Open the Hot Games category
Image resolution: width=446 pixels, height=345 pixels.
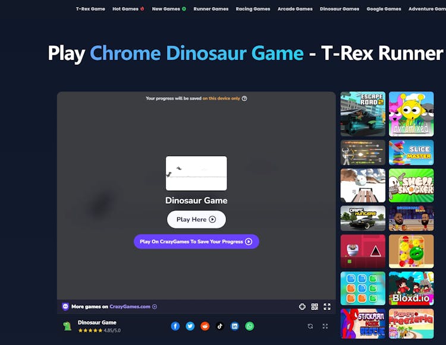[x=128, y=9]
